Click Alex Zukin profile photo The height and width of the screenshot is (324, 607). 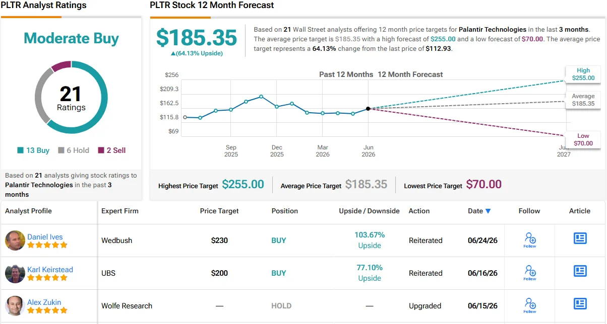(15, 306)
